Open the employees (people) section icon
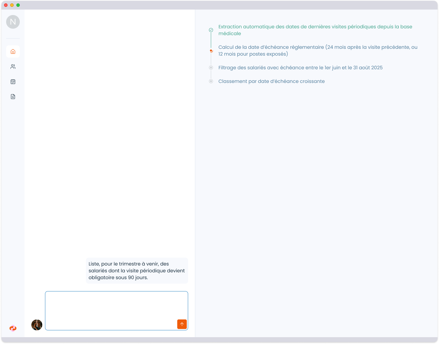This screenshot has width=439, height=344. [x=13, y=67]
